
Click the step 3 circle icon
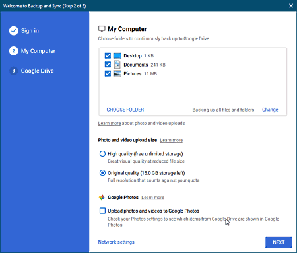point(14,71)
